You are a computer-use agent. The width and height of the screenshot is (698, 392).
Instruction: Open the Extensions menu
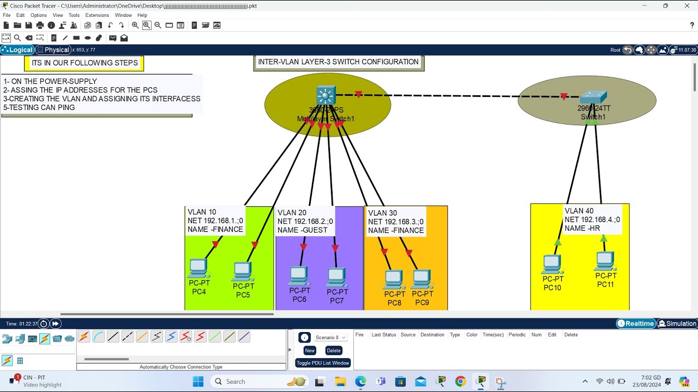pos(97,15)
